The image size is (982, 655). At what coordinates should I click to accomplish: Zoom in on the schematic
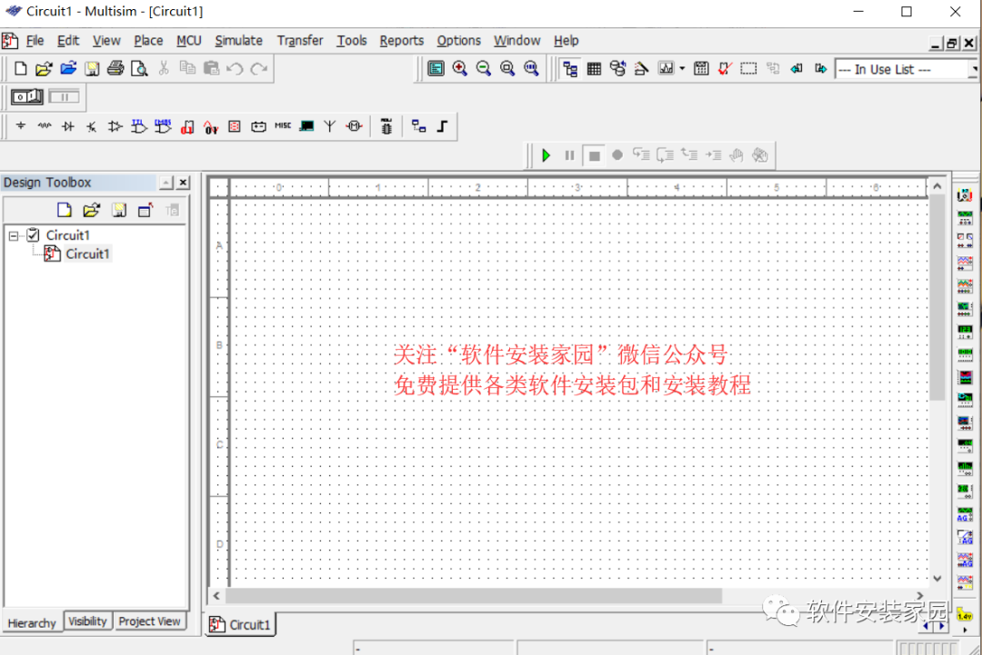[460, 68]
